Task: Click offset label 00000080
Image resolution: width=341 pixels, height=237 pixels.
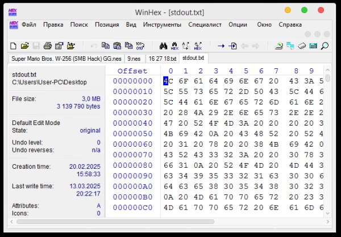Action: (x=132, y=165)
